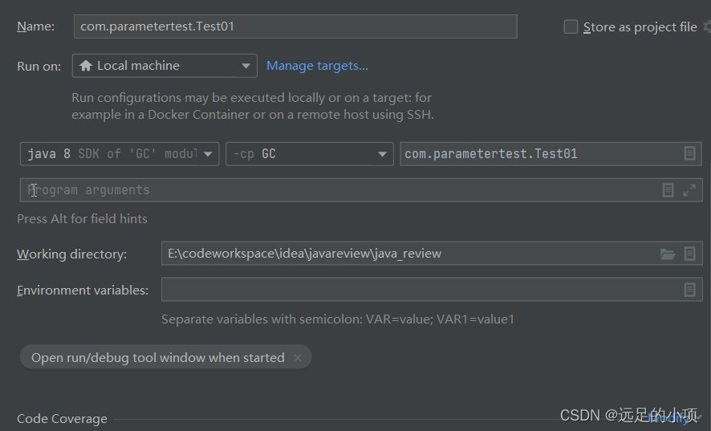The height and width of the screenshot is (431, 711).
Task: Open the Working directory folder browser
Action: [x=668, y=254]
